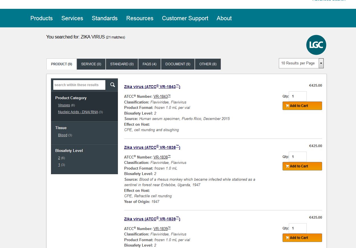356x248 pixels.
Task: Add Zika virus VR-1838 to cart
Action: click(x=302, y=166)
